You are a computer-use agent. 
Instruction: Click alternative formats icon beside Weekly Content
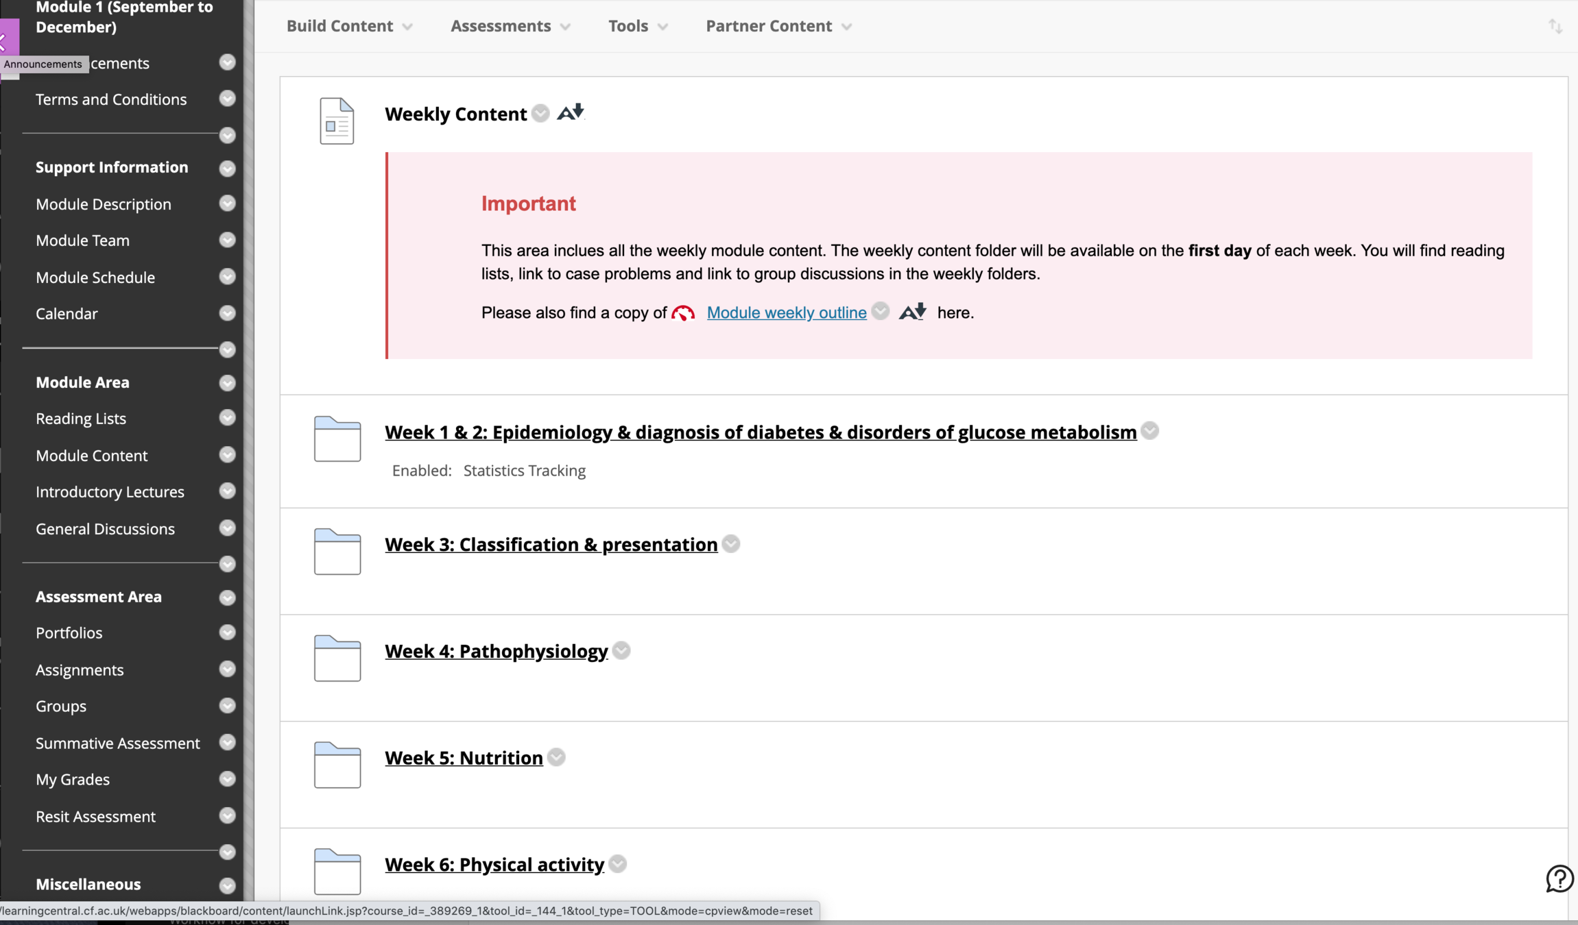point(571,112)
